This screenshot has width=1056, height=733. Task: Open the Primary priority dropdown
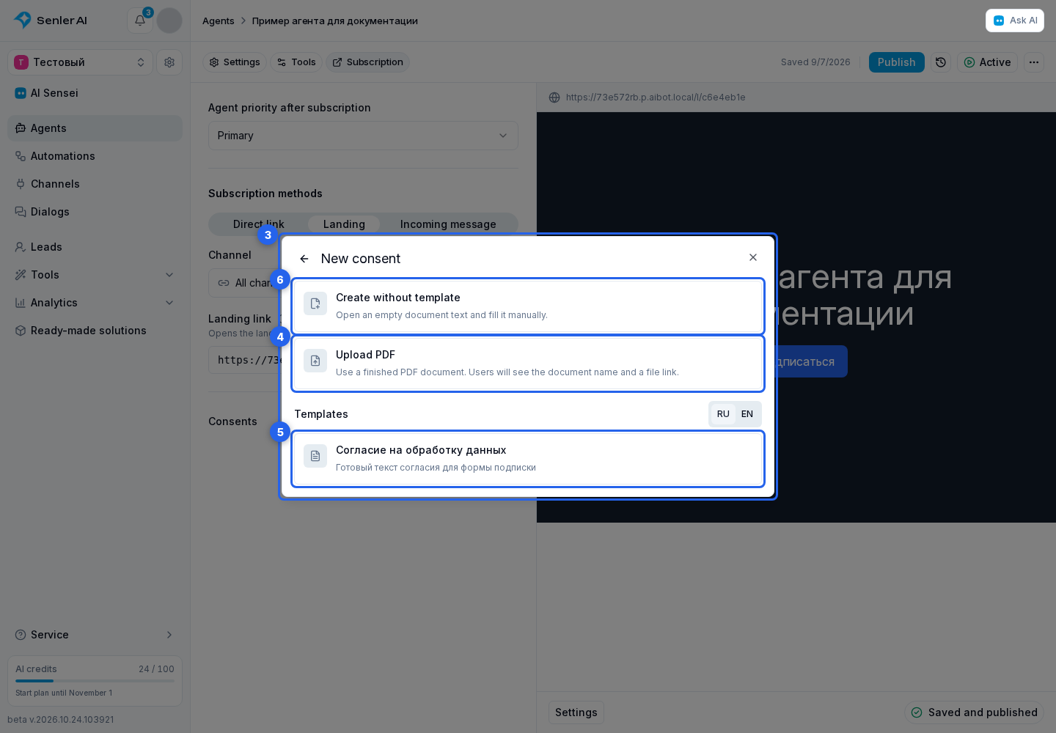(x=363, y=136)
